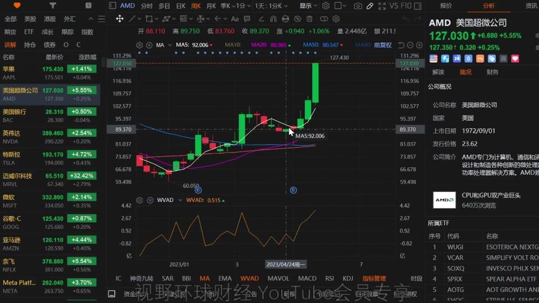This screenshot has height=303, width=539.
Task: Select the 特斯拉 TSLA watchlist row
Action: [x=50, y=158]
